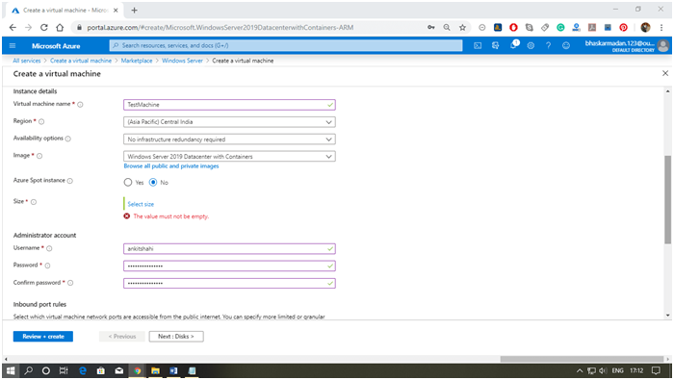
Task: Open Pinterest extension icon
Action: tap(623, 28)
